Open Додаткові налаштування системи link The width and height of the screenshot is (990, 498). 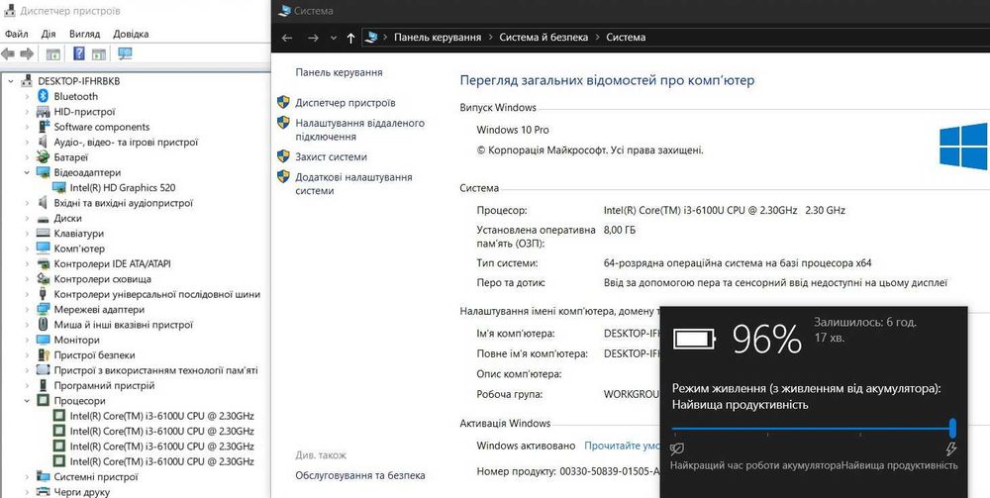coord(353,184)
